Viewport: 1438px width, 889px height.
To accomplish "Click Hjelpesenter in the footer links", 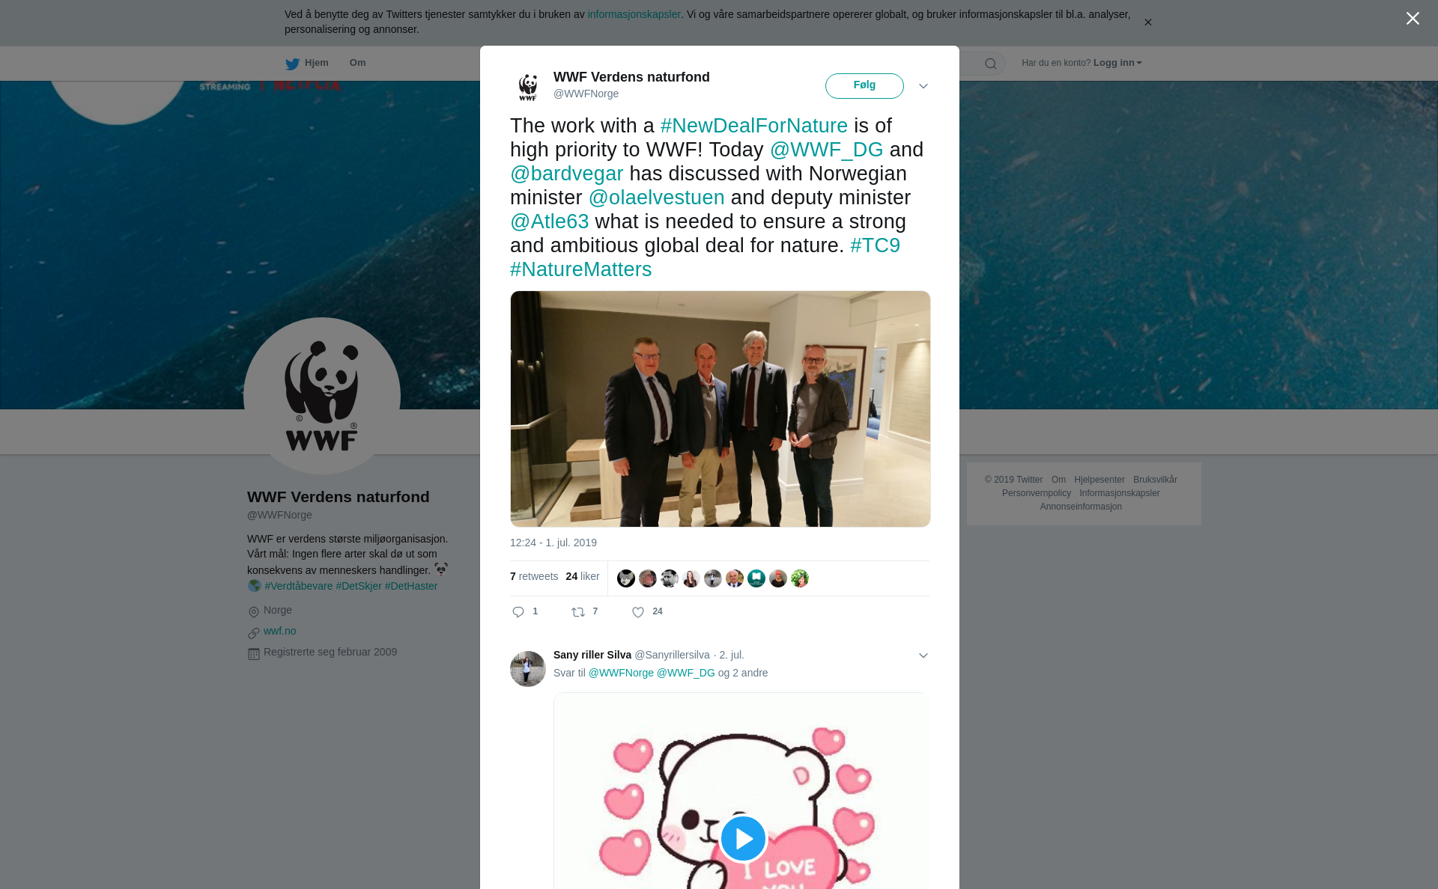I will [1099, 480].
